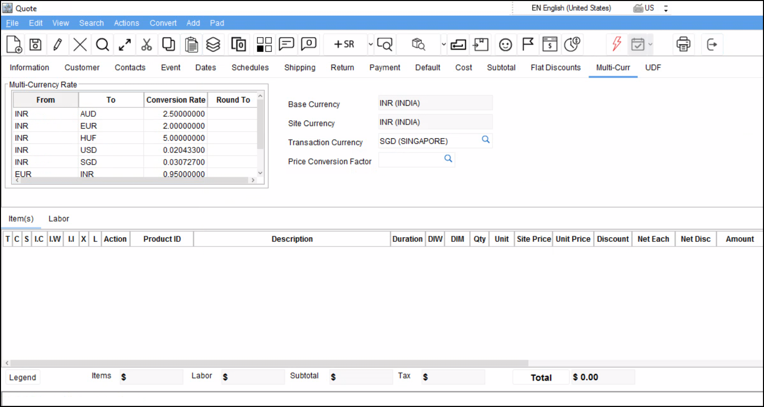
Task: Click the pencil edit icon
Action: pos(57,45)
